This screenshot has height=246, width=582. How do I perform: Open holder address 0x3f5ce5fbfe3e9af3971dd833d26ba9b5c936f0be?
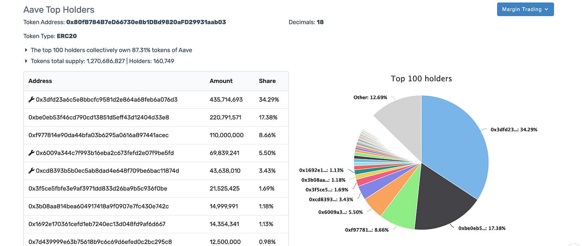tap(98, 188)
